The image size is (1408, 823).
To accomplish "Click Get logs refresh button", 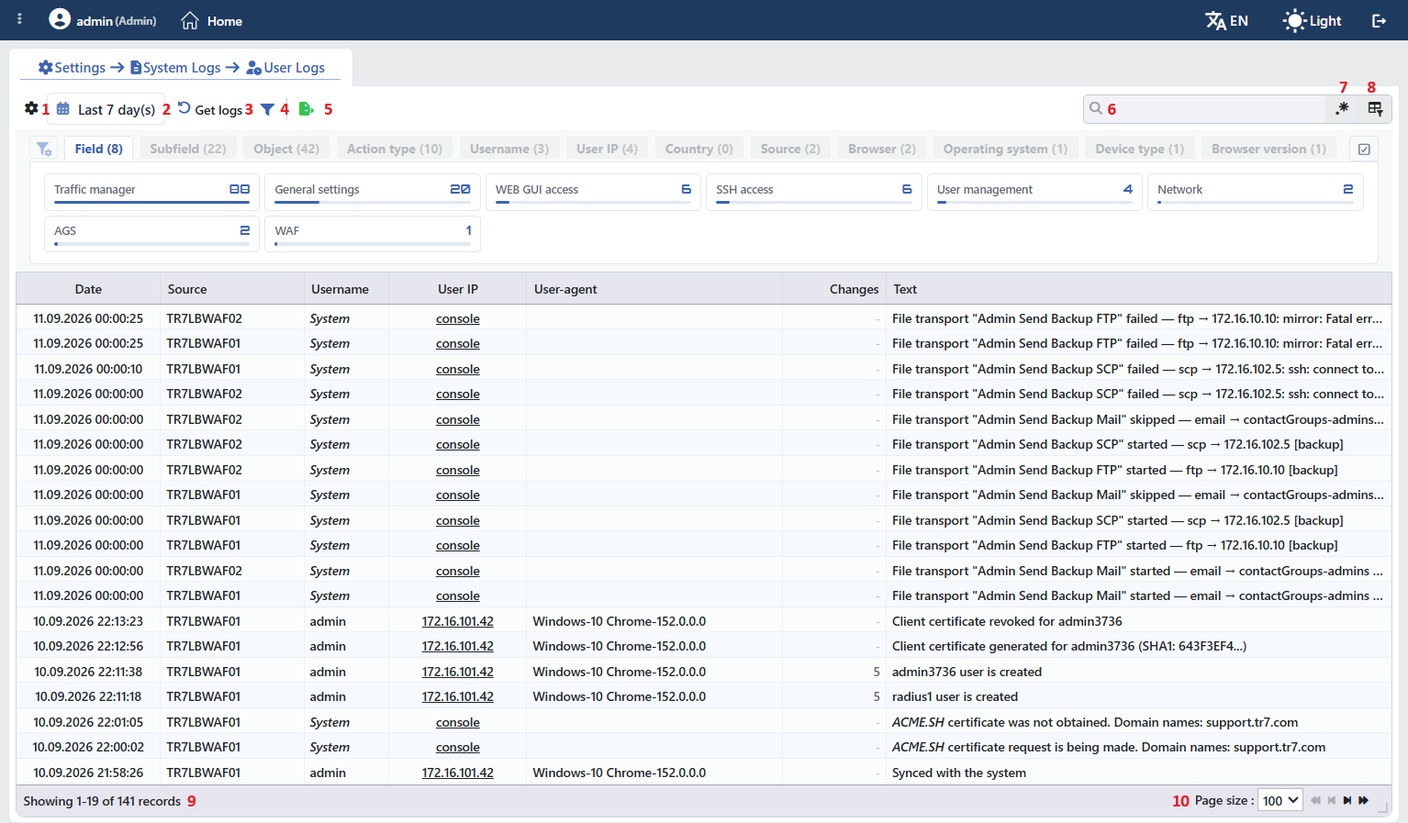I will [x=210, y=109].
